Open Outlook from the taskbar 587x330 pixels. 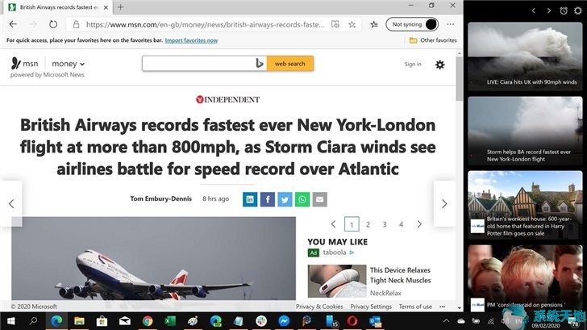tap(375, 321)
